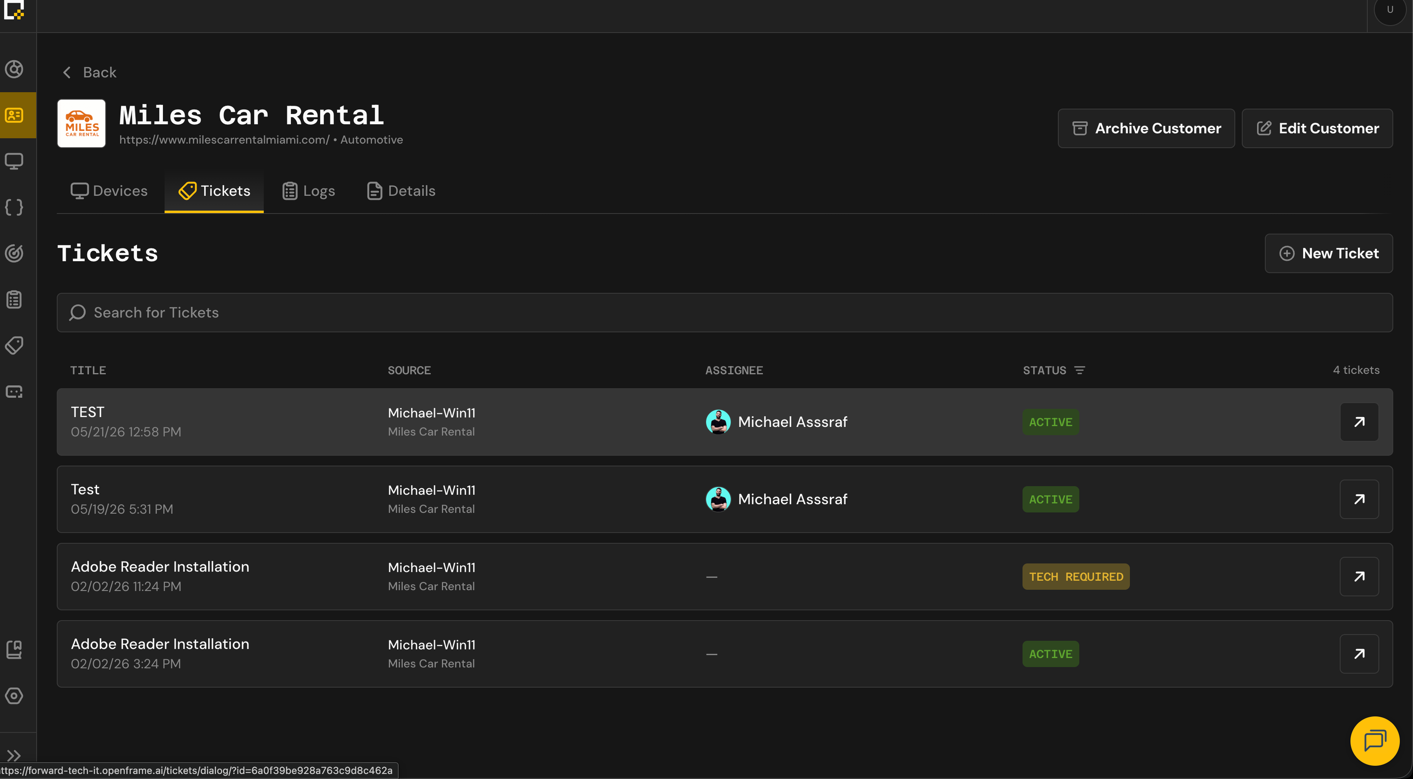Click the TECH REQUIRED status badge
Image resolution: width=1413 pixels, height=779 pixels.
(1076, 577)
